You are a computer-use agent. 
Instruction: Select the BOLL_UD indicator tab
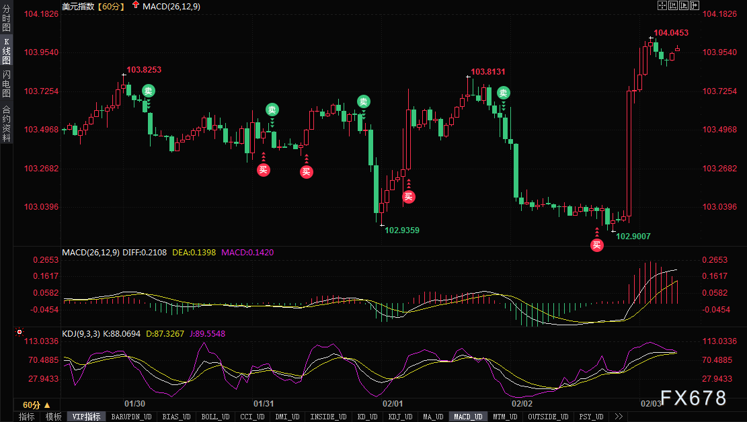pos(215,417)
